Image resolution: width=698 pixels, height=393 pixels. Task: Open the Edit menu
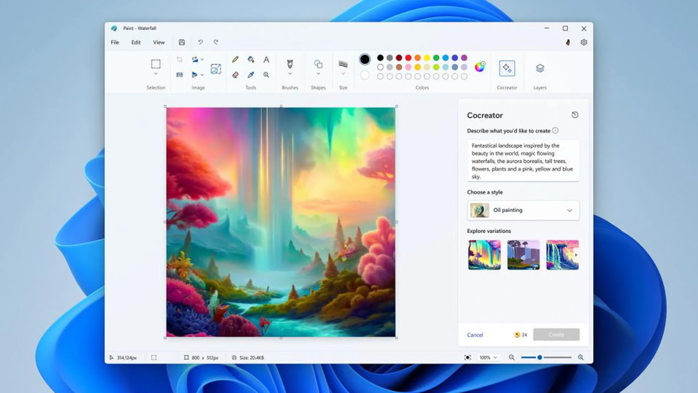point(136,42)
